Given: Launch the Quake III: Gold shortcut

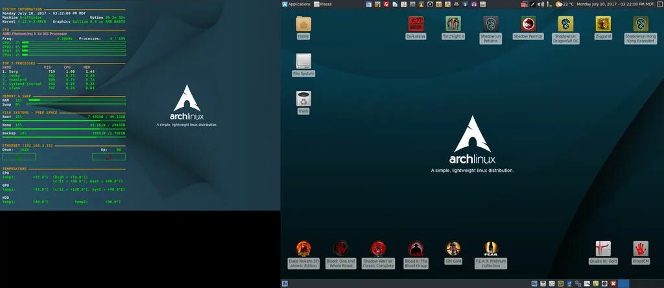Looking at the screenshot, I should point(603,249).
